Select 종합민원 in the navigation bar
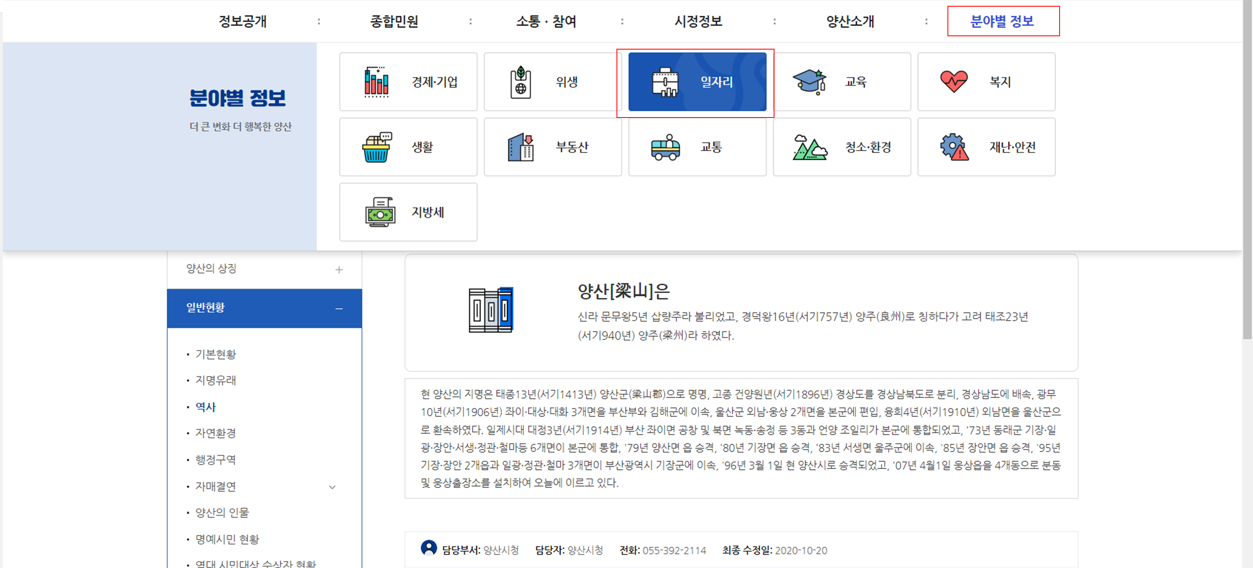The image size is (1253, 568). coord(394,21)
